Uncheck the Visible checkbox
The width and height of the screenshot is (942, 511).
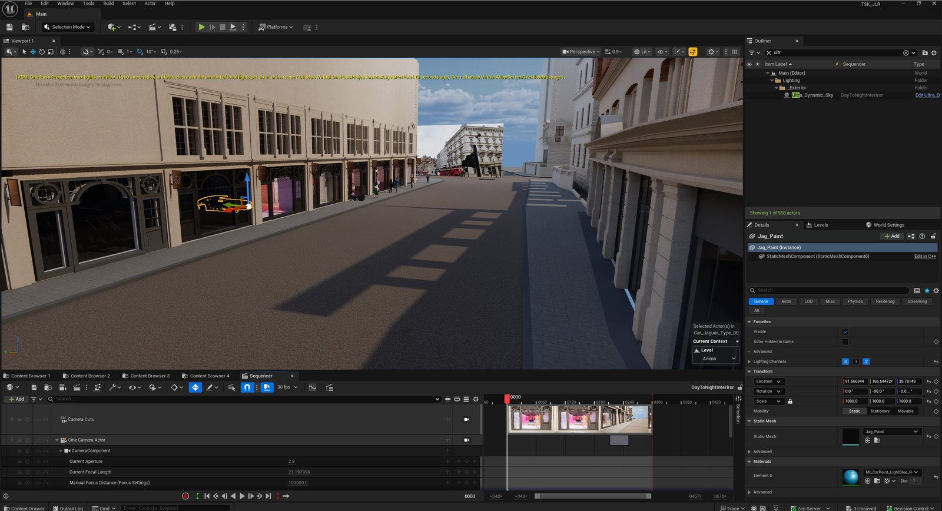click(845, 332)
